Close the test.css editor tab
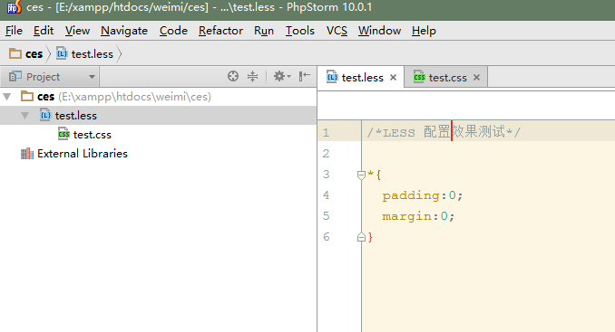The height and width of the screenshot is (332, 615). [476, 78]
